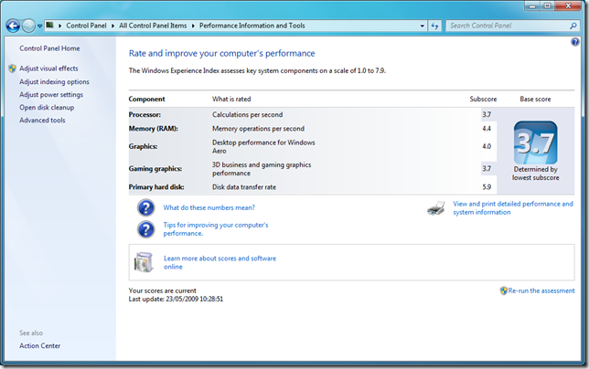Expand the arrow after Control Panel breadcrumb
589x369 pixels.
tap(112, 26)
